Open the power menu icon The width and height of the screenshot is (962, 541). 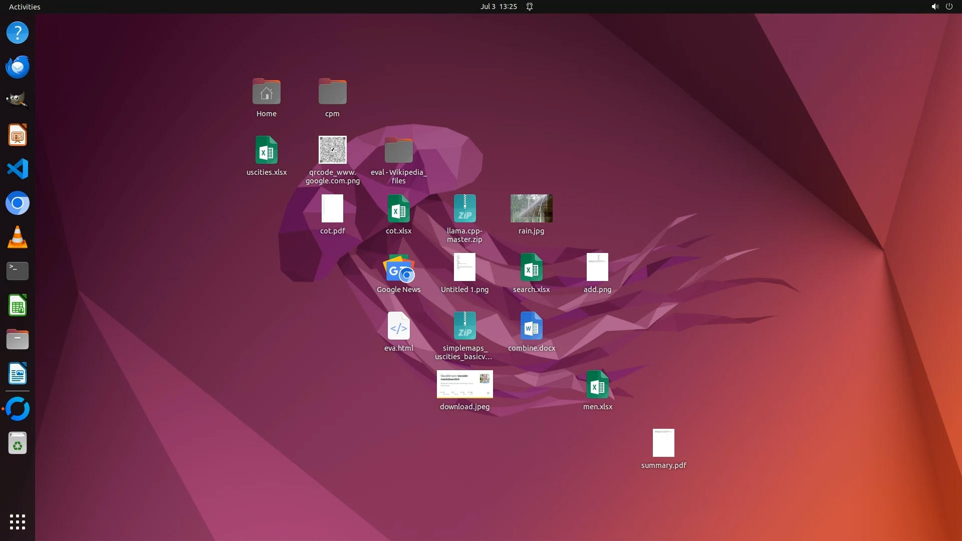[949, 7]
